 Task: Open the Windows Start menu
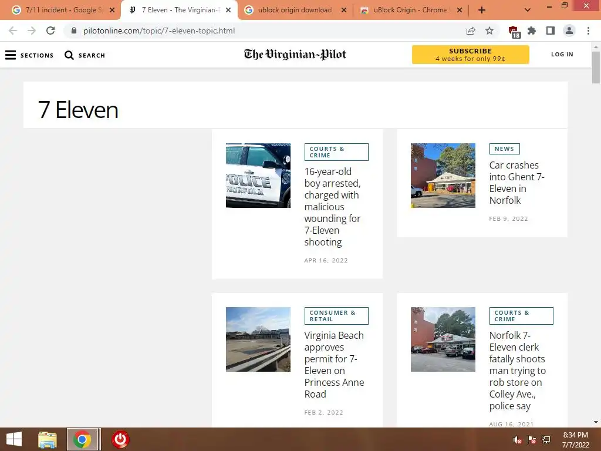pos(14,439)
